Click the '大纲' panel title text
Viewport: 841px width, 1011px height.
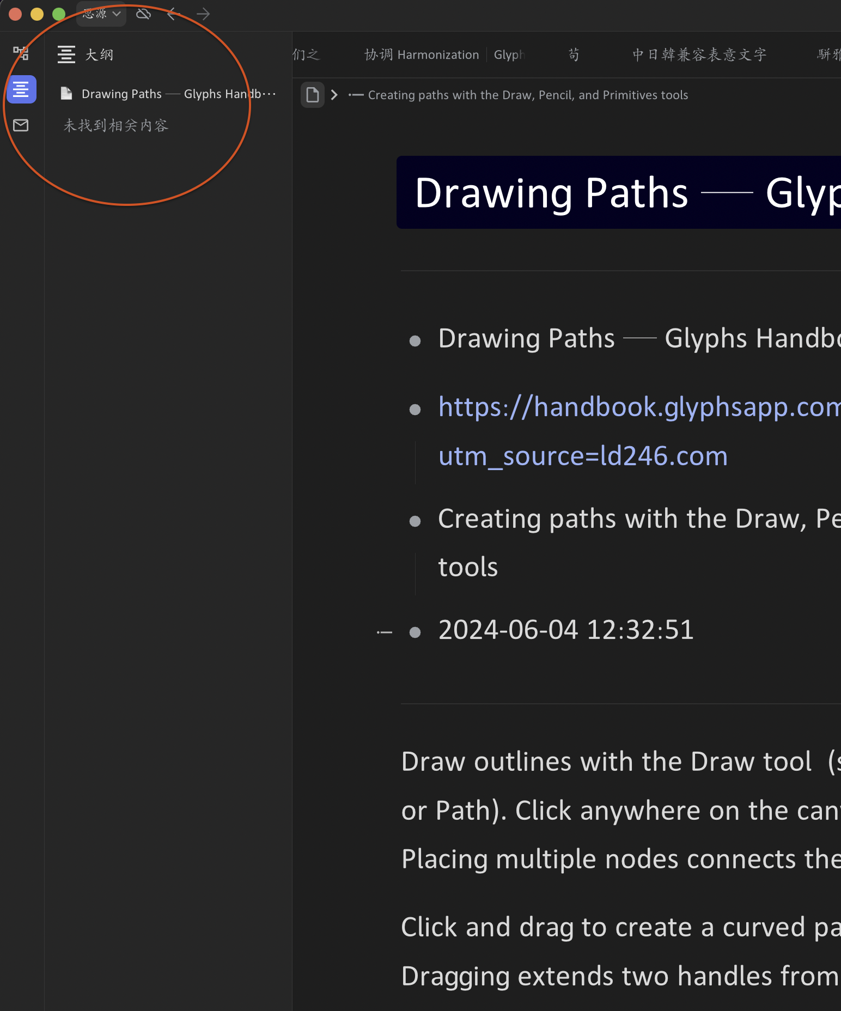coord(99,54)
